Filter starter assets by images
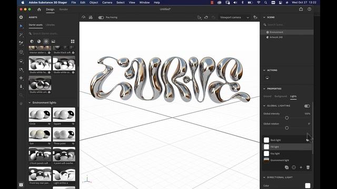 (x=53, y=41)
